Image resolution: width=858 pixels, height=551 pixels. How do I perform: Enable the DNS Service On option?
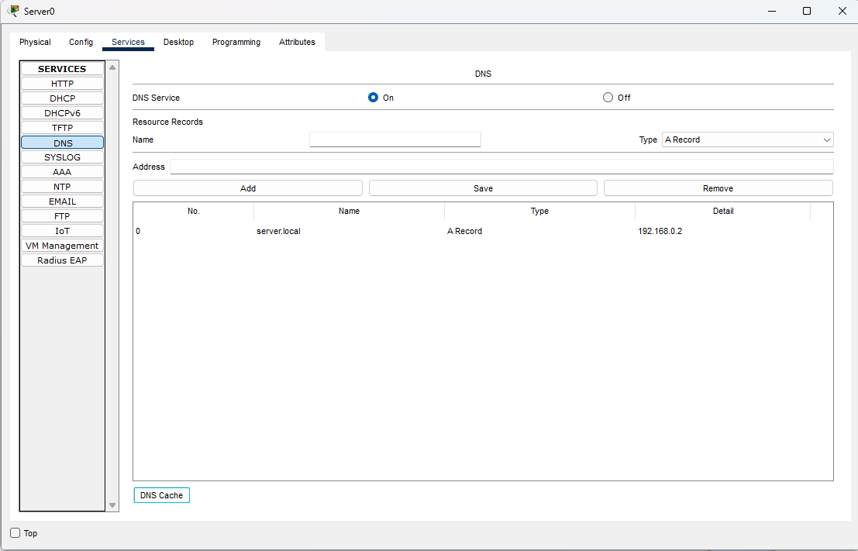373,97
